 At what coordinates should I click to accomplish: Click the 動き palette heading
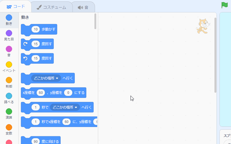25,17
